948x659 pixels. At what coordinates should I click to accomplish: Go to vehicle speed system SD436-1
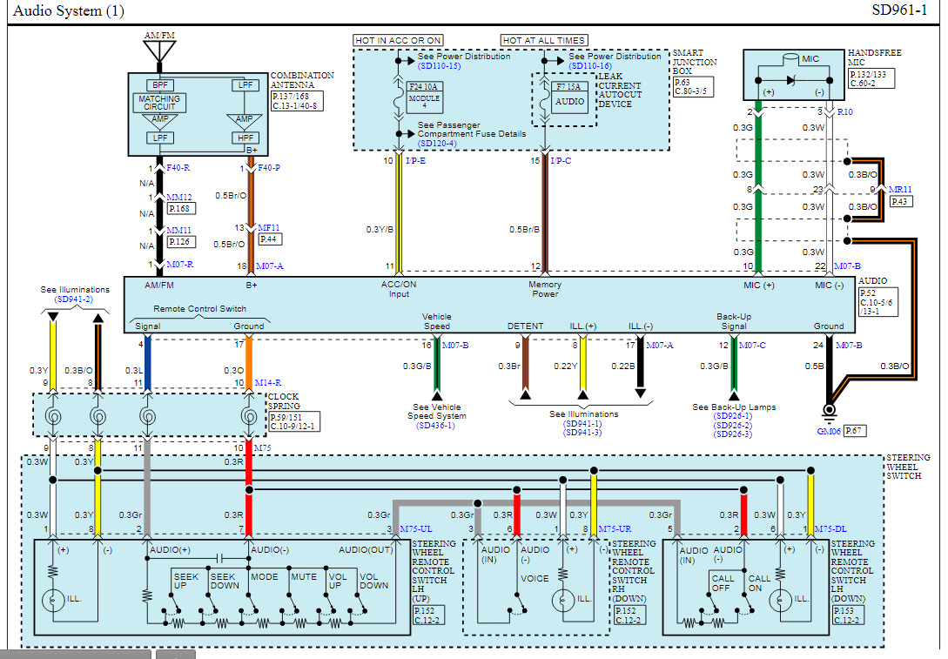point(438,426)
